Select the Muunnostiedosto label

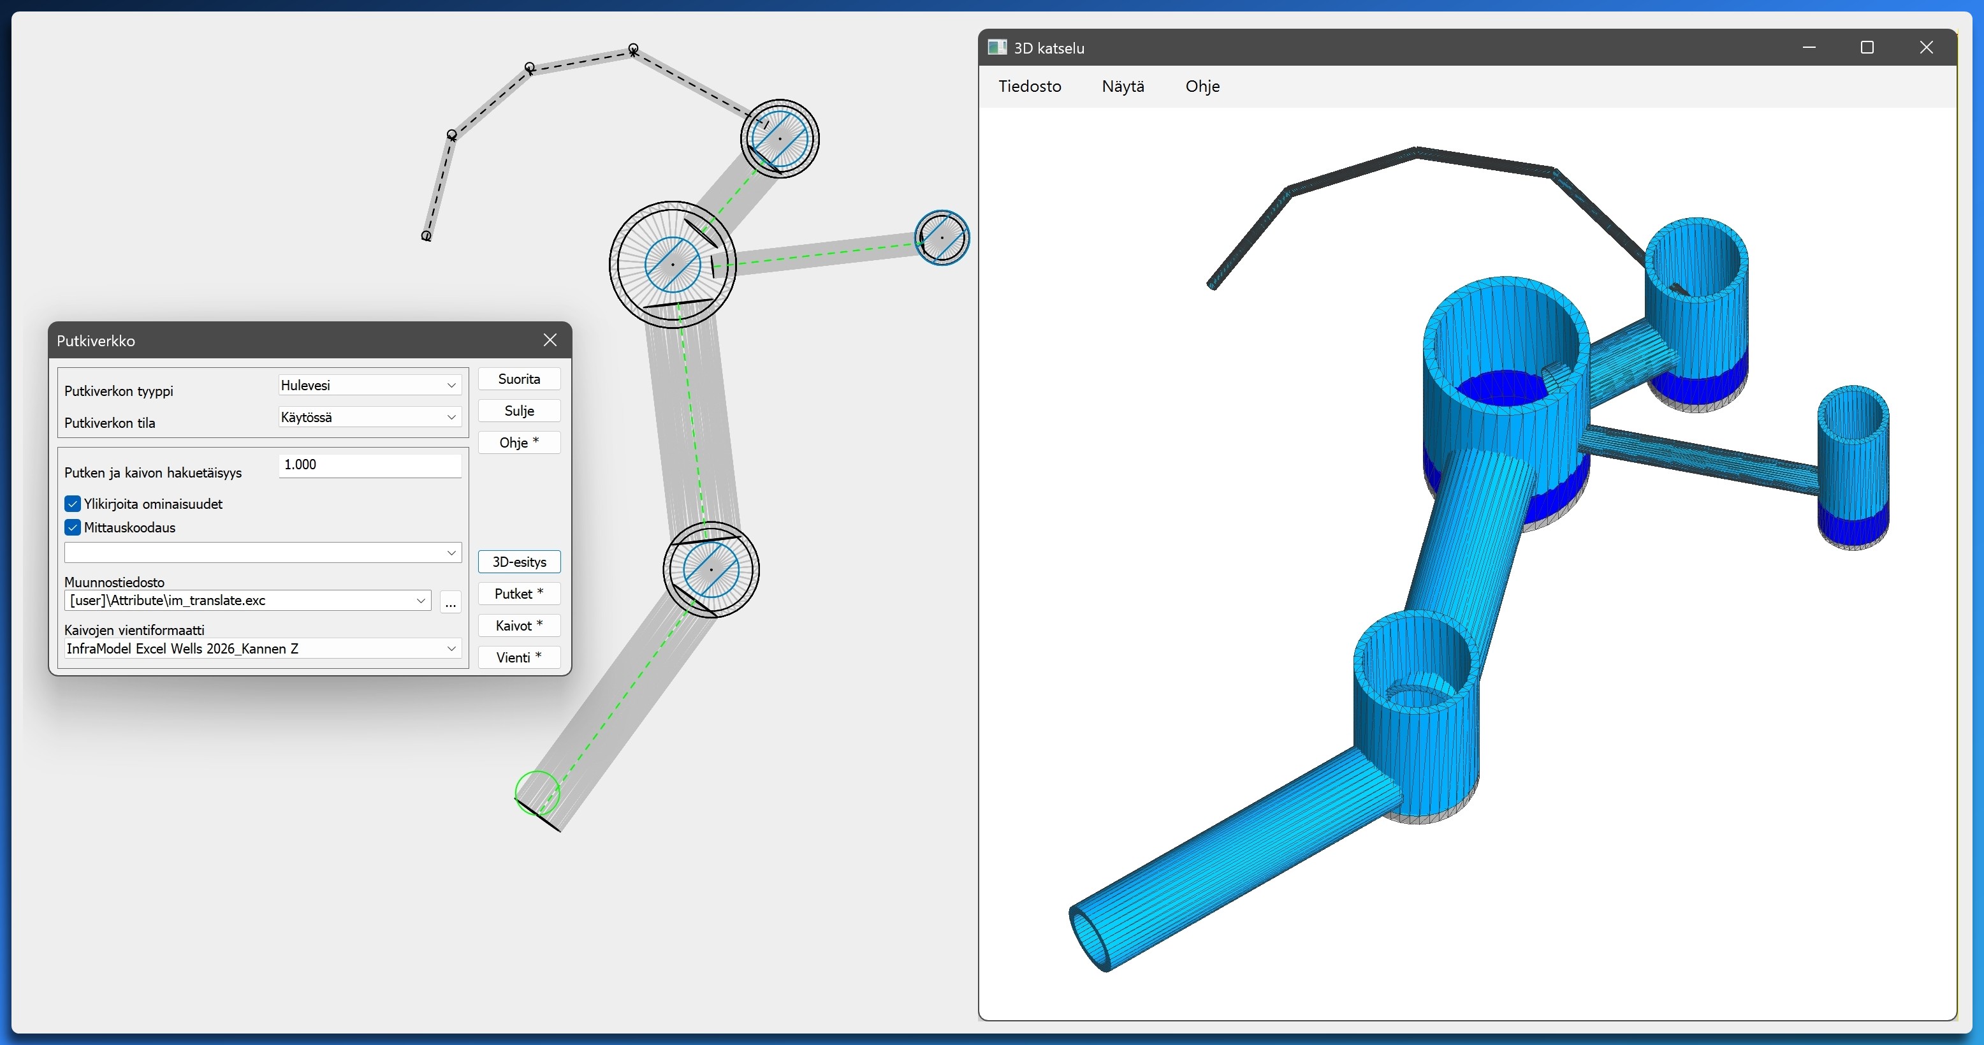[115, 582]
